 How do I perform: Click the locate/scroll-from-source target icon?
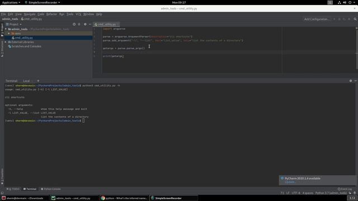coord(74,24)
